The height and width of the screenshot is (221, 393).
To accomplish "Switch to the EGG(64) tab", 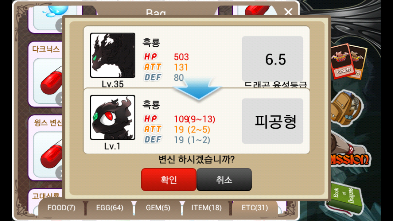I will (x=110, y=208).
